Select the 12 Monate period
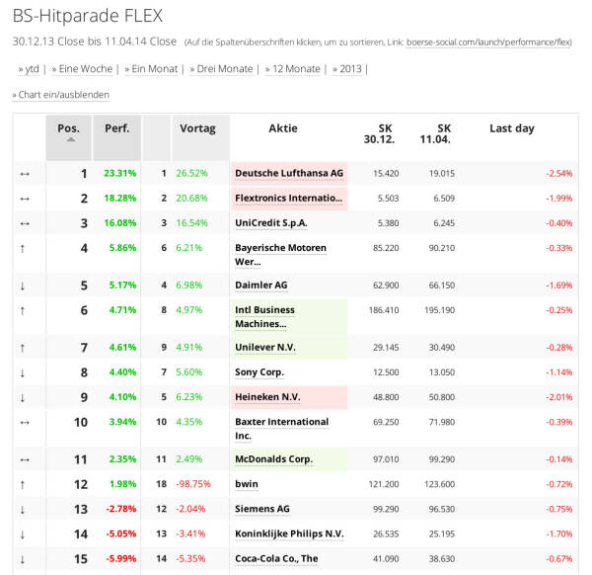Screen dimensions: 592x575 click(294, 69)
